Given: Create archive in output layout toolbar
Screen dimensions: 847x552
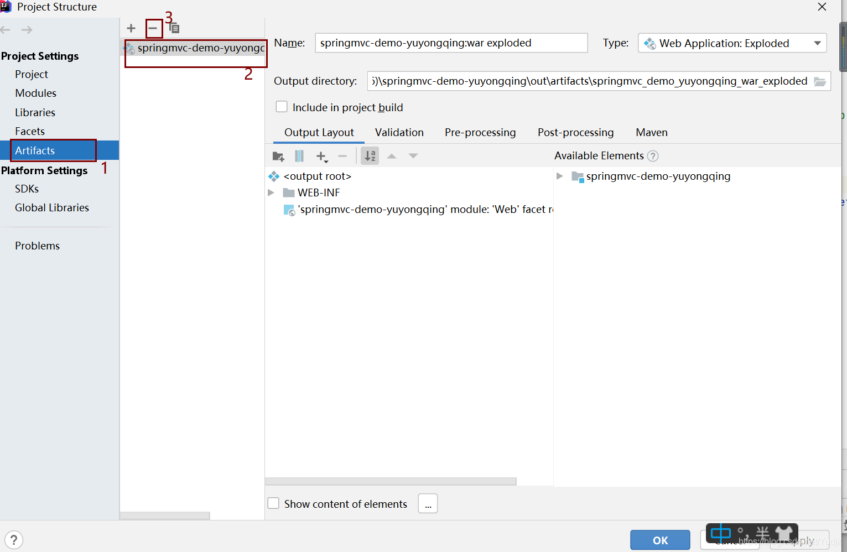Looking at the screenshot, I should pyautogui.click(x=299, y=157).
